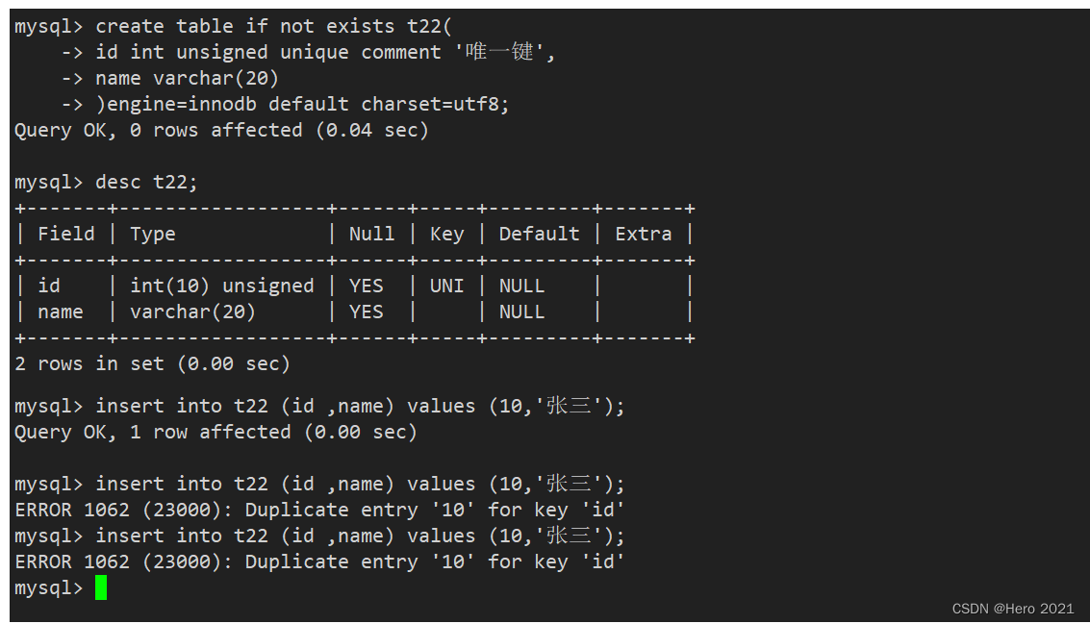Click the comment text '唯一键'

pyautogui.click(x=498, y=51)
